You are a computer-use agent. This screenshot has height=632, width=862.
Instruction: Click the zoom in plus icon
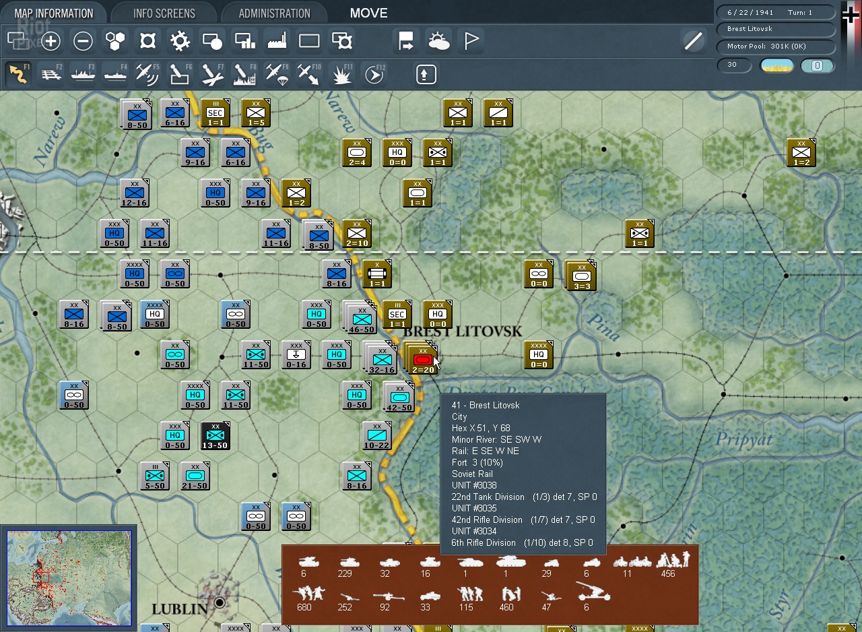tap(51, 41)
